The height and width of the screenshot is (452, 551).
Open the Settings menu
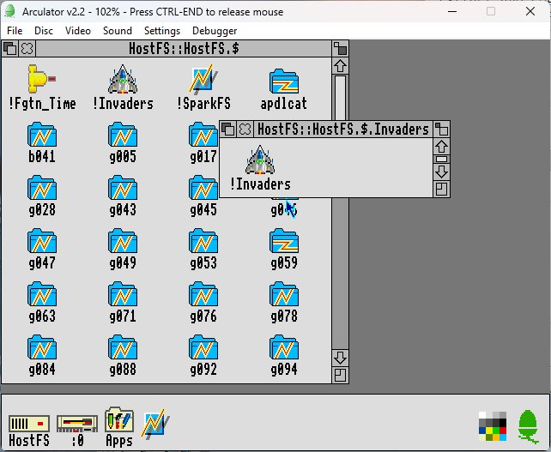pyautogui.click(x=162, y=31)
